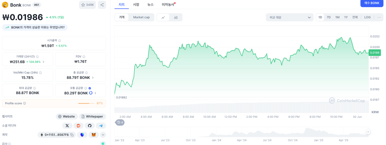Image resolution: width=386 pixels, height=145 pixels.
Task: Expand 총 공급량 88.79T BONK chevron
Action: coord(93,77)
